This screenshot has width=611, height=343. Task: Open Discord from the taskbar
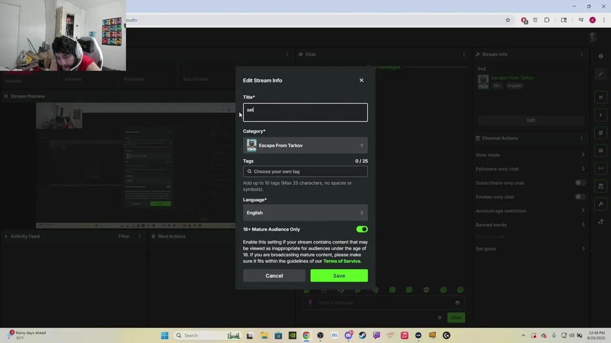348,335
